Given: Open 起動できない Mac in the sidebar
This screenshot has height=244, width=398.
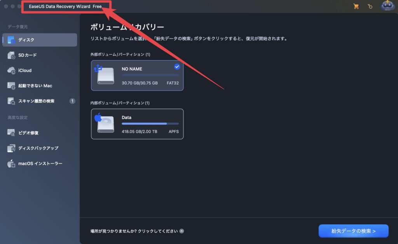Looking at the screenshot, I should click(x=35, y=86).
